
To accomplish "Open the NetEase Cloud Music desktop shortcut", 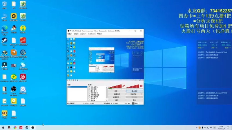I will click(23, 78).
